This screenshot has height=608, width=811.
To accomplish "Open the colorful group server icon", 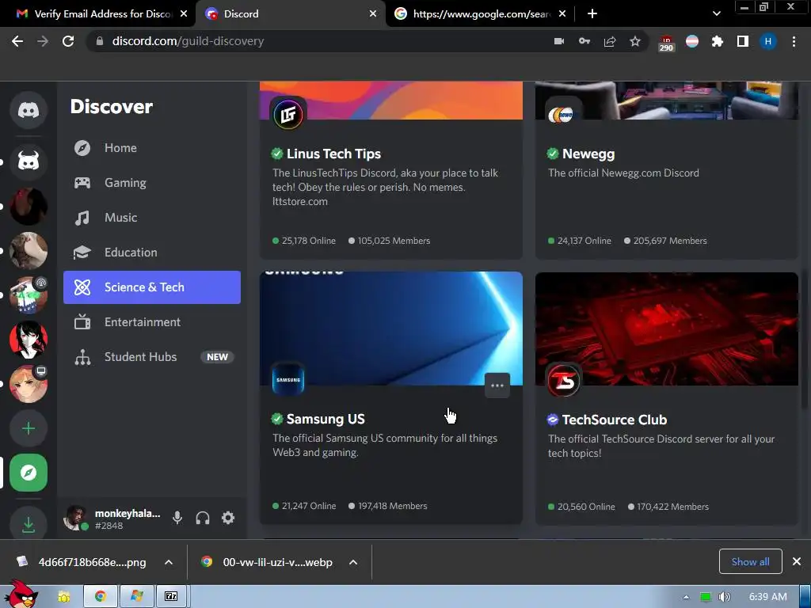I will click(29, 295).
